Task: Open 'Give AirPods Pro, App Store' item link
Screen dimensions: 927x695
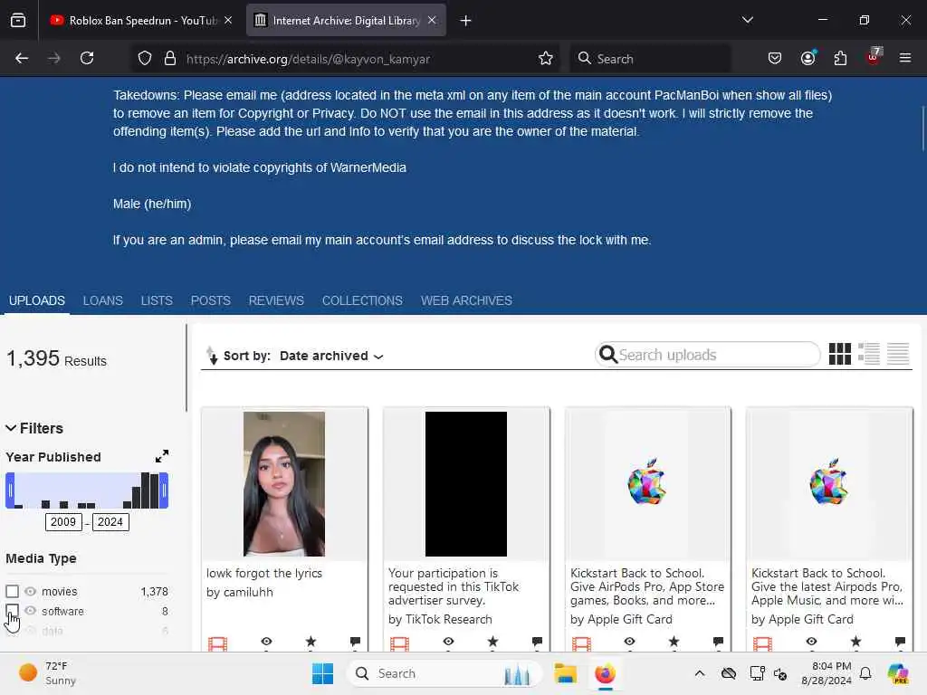Action: [x=647, y=586]
